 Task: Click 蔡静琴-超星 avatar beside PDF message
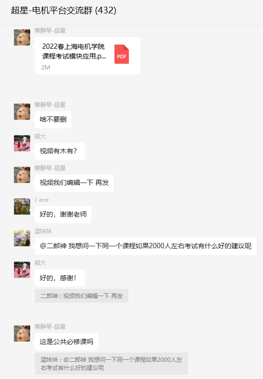coord(22,37)
